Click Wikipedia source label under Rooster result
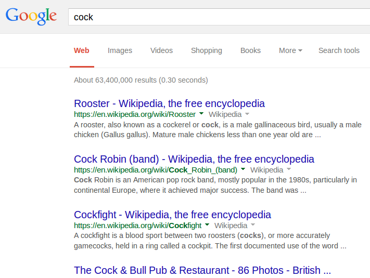The width and height of the screenshot is (370, 278). point(225,114)
